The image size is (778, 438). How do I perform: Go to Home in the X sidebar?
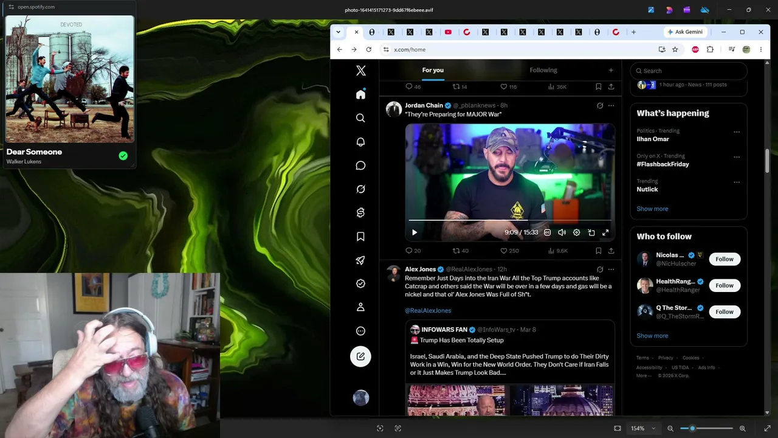[361, 94]
